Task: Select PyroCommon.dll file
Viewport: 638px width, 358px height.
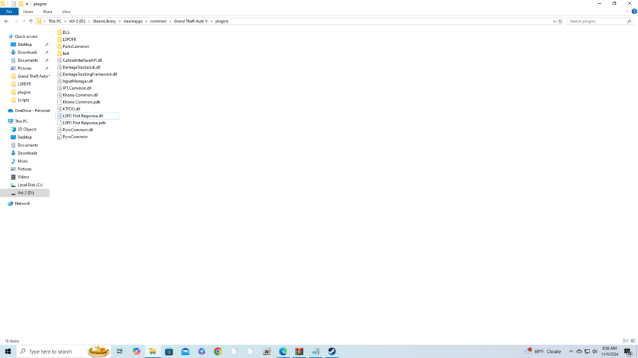Action: point(75,130)
